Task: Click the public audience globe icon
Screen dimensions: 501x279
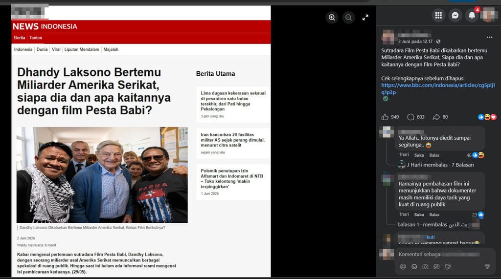Action: pyautogui.click(x=438, y=42)
